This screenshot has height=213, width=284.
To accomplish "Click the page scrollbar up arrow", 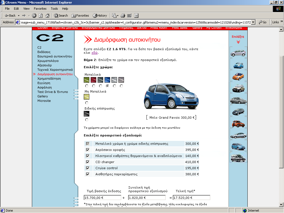I will click(281, 29).
